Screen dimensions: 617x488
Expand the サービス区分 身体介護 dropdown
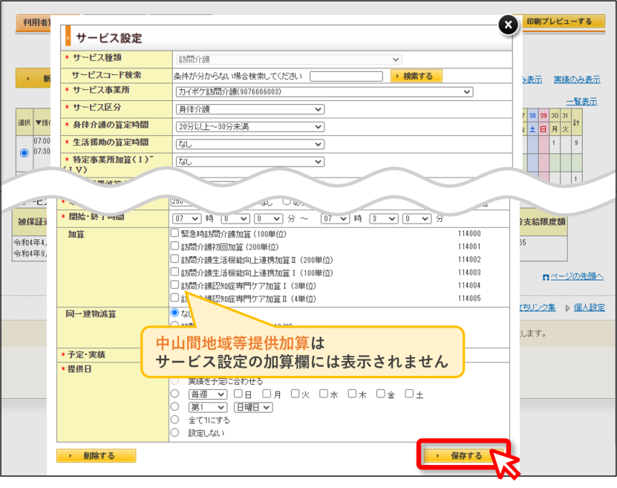point(250,109)
